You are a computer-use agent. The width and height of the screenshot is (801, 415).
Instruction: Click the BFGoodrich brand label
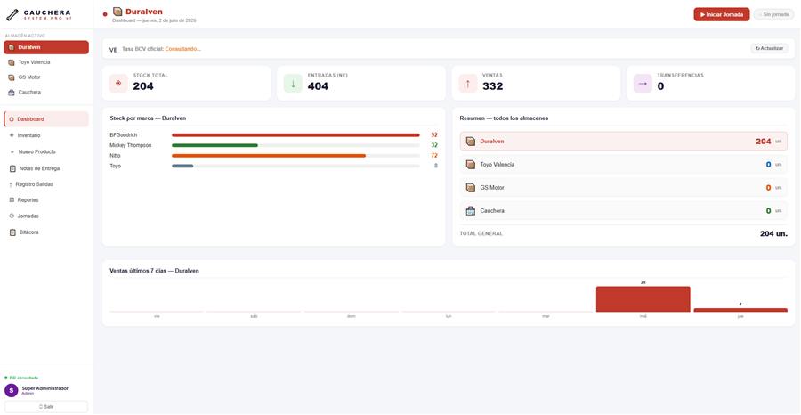(124, 135)
